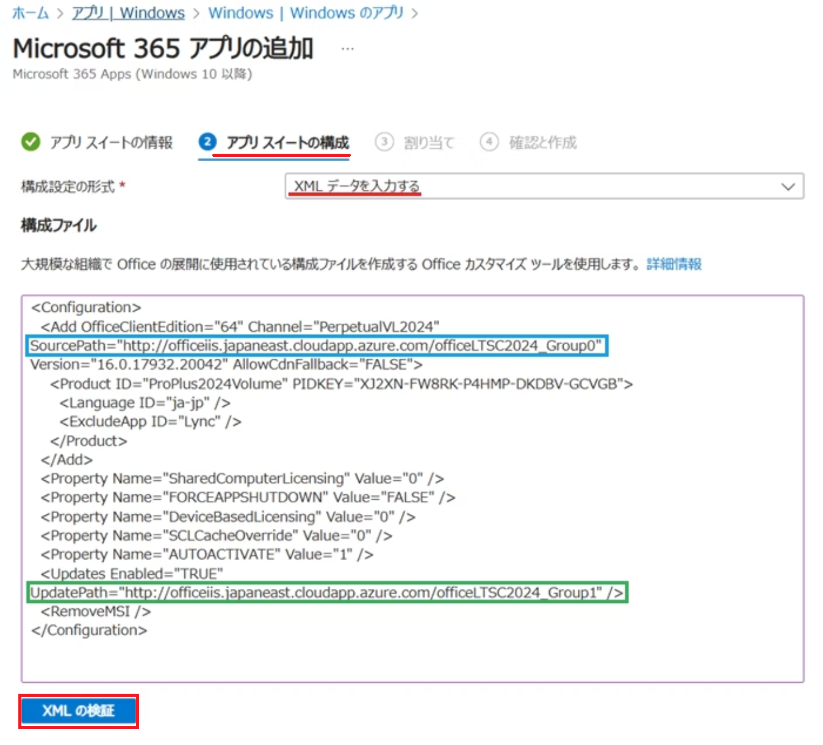Click the ExcludeApp ID Lync line
823x745 pixels.
pos(150,422)
